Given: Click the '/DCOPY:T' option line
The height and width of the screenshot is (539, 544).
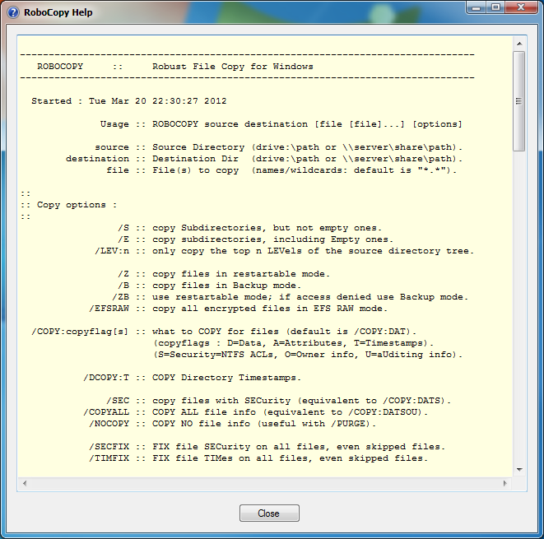Looking at the screenshot, I should (193, 378).
